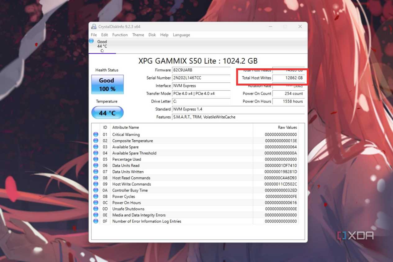The width and height of the screenshot is (393, 262).
Task: Click the CrystalDiskInfo title bar app icon
Action: pyautogui.click(x=94, y=27)
